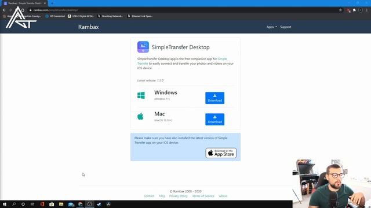Open the Chrome profile avatar

click(361, 10)
